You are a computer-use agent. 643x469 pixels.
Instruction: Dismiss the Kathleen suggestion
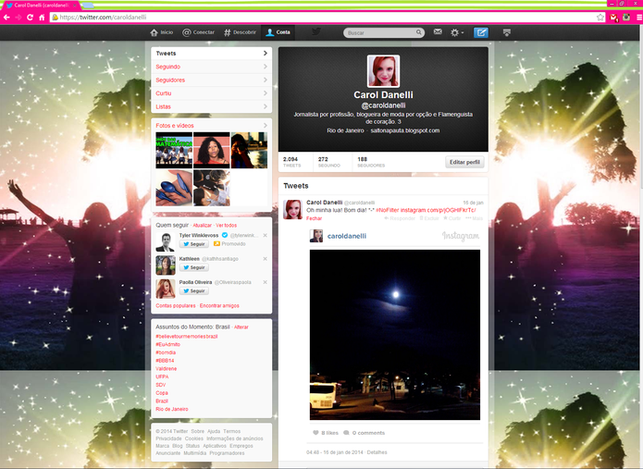click(x=266, y=259)
